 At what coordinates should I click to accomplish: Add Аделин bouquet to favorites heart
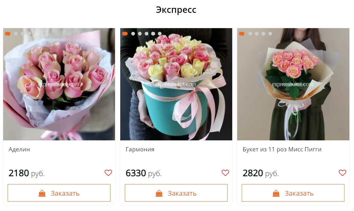point(108,173)
